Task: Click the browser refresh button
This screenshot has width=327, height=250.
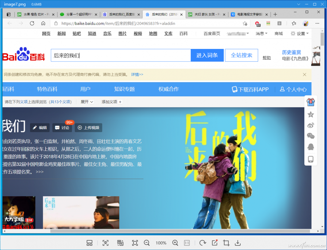Action: (32, 23)
